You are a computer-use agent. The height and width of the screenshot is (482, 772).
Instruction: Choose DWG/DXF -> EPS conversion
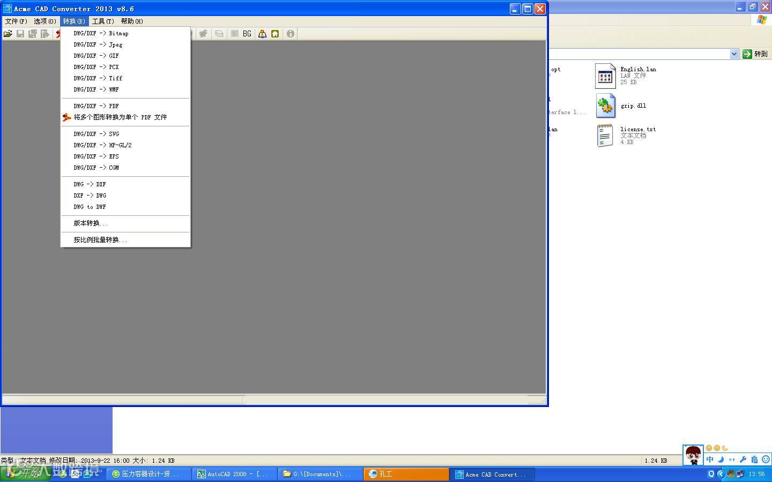125,156
